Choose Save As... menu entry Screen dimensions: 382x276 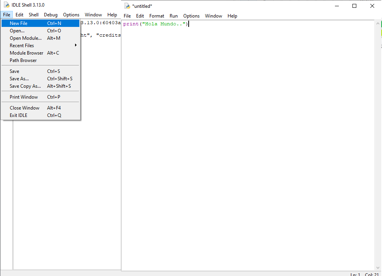coord(40,79)
